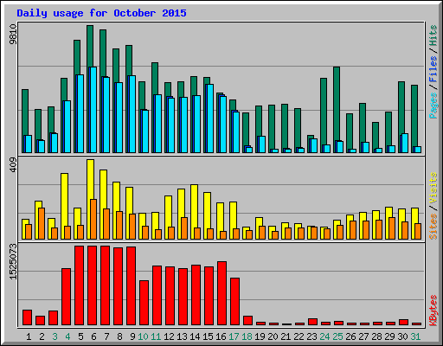Click the red KBytes bar for day 5
The height and width of the screenshot is (346, 443).
pyautogui.click(x=80, y=285)
